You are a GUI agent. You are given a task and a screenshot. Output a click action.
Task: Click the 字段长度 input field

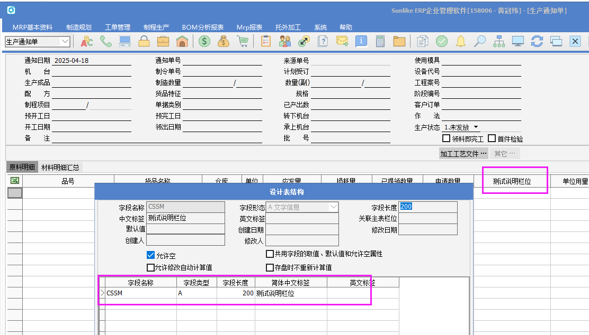point(428,207)
